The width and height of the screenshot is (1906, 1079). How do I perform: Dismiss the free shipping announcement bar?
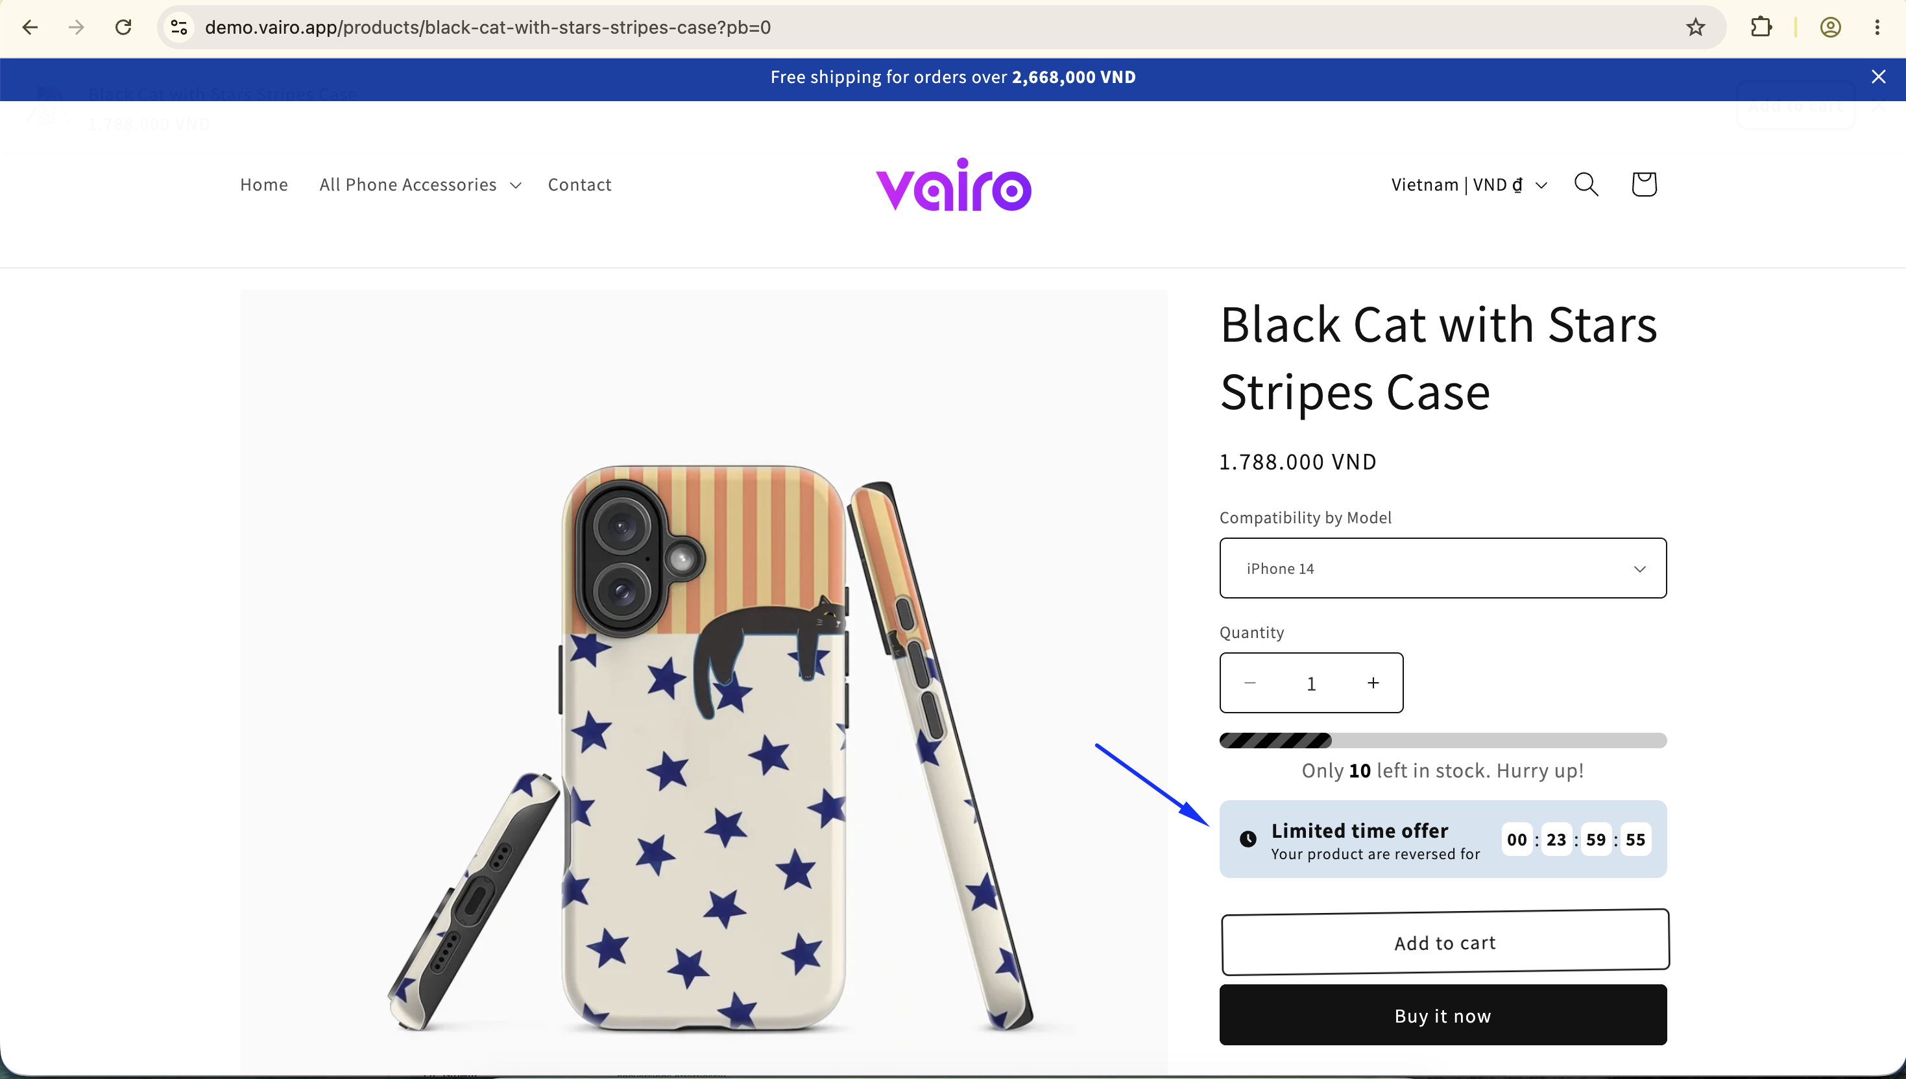1878,77
